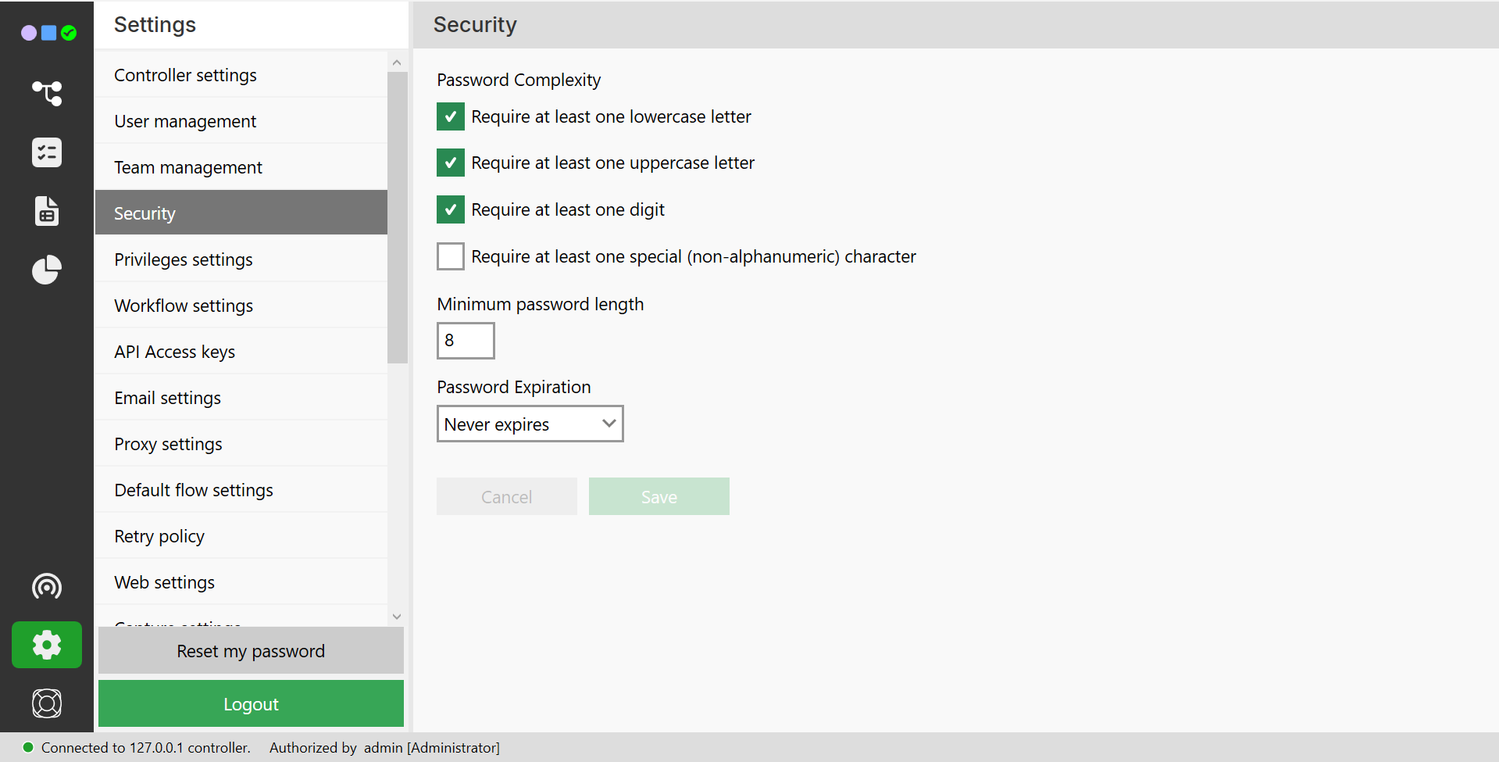Click the broadcast signal sidebar icon
Viewport: 1499px width, 762px height.
(x=47, y=586)
